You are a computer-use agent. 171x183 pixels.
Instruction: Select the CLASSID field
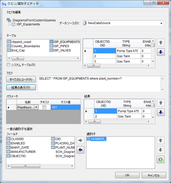click(17, 139)
